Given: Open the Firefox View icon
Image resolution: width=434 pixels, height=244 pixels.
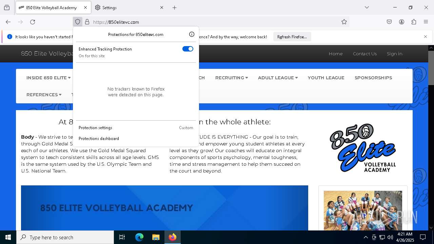Looking at the screenshot, I should 7,7.
